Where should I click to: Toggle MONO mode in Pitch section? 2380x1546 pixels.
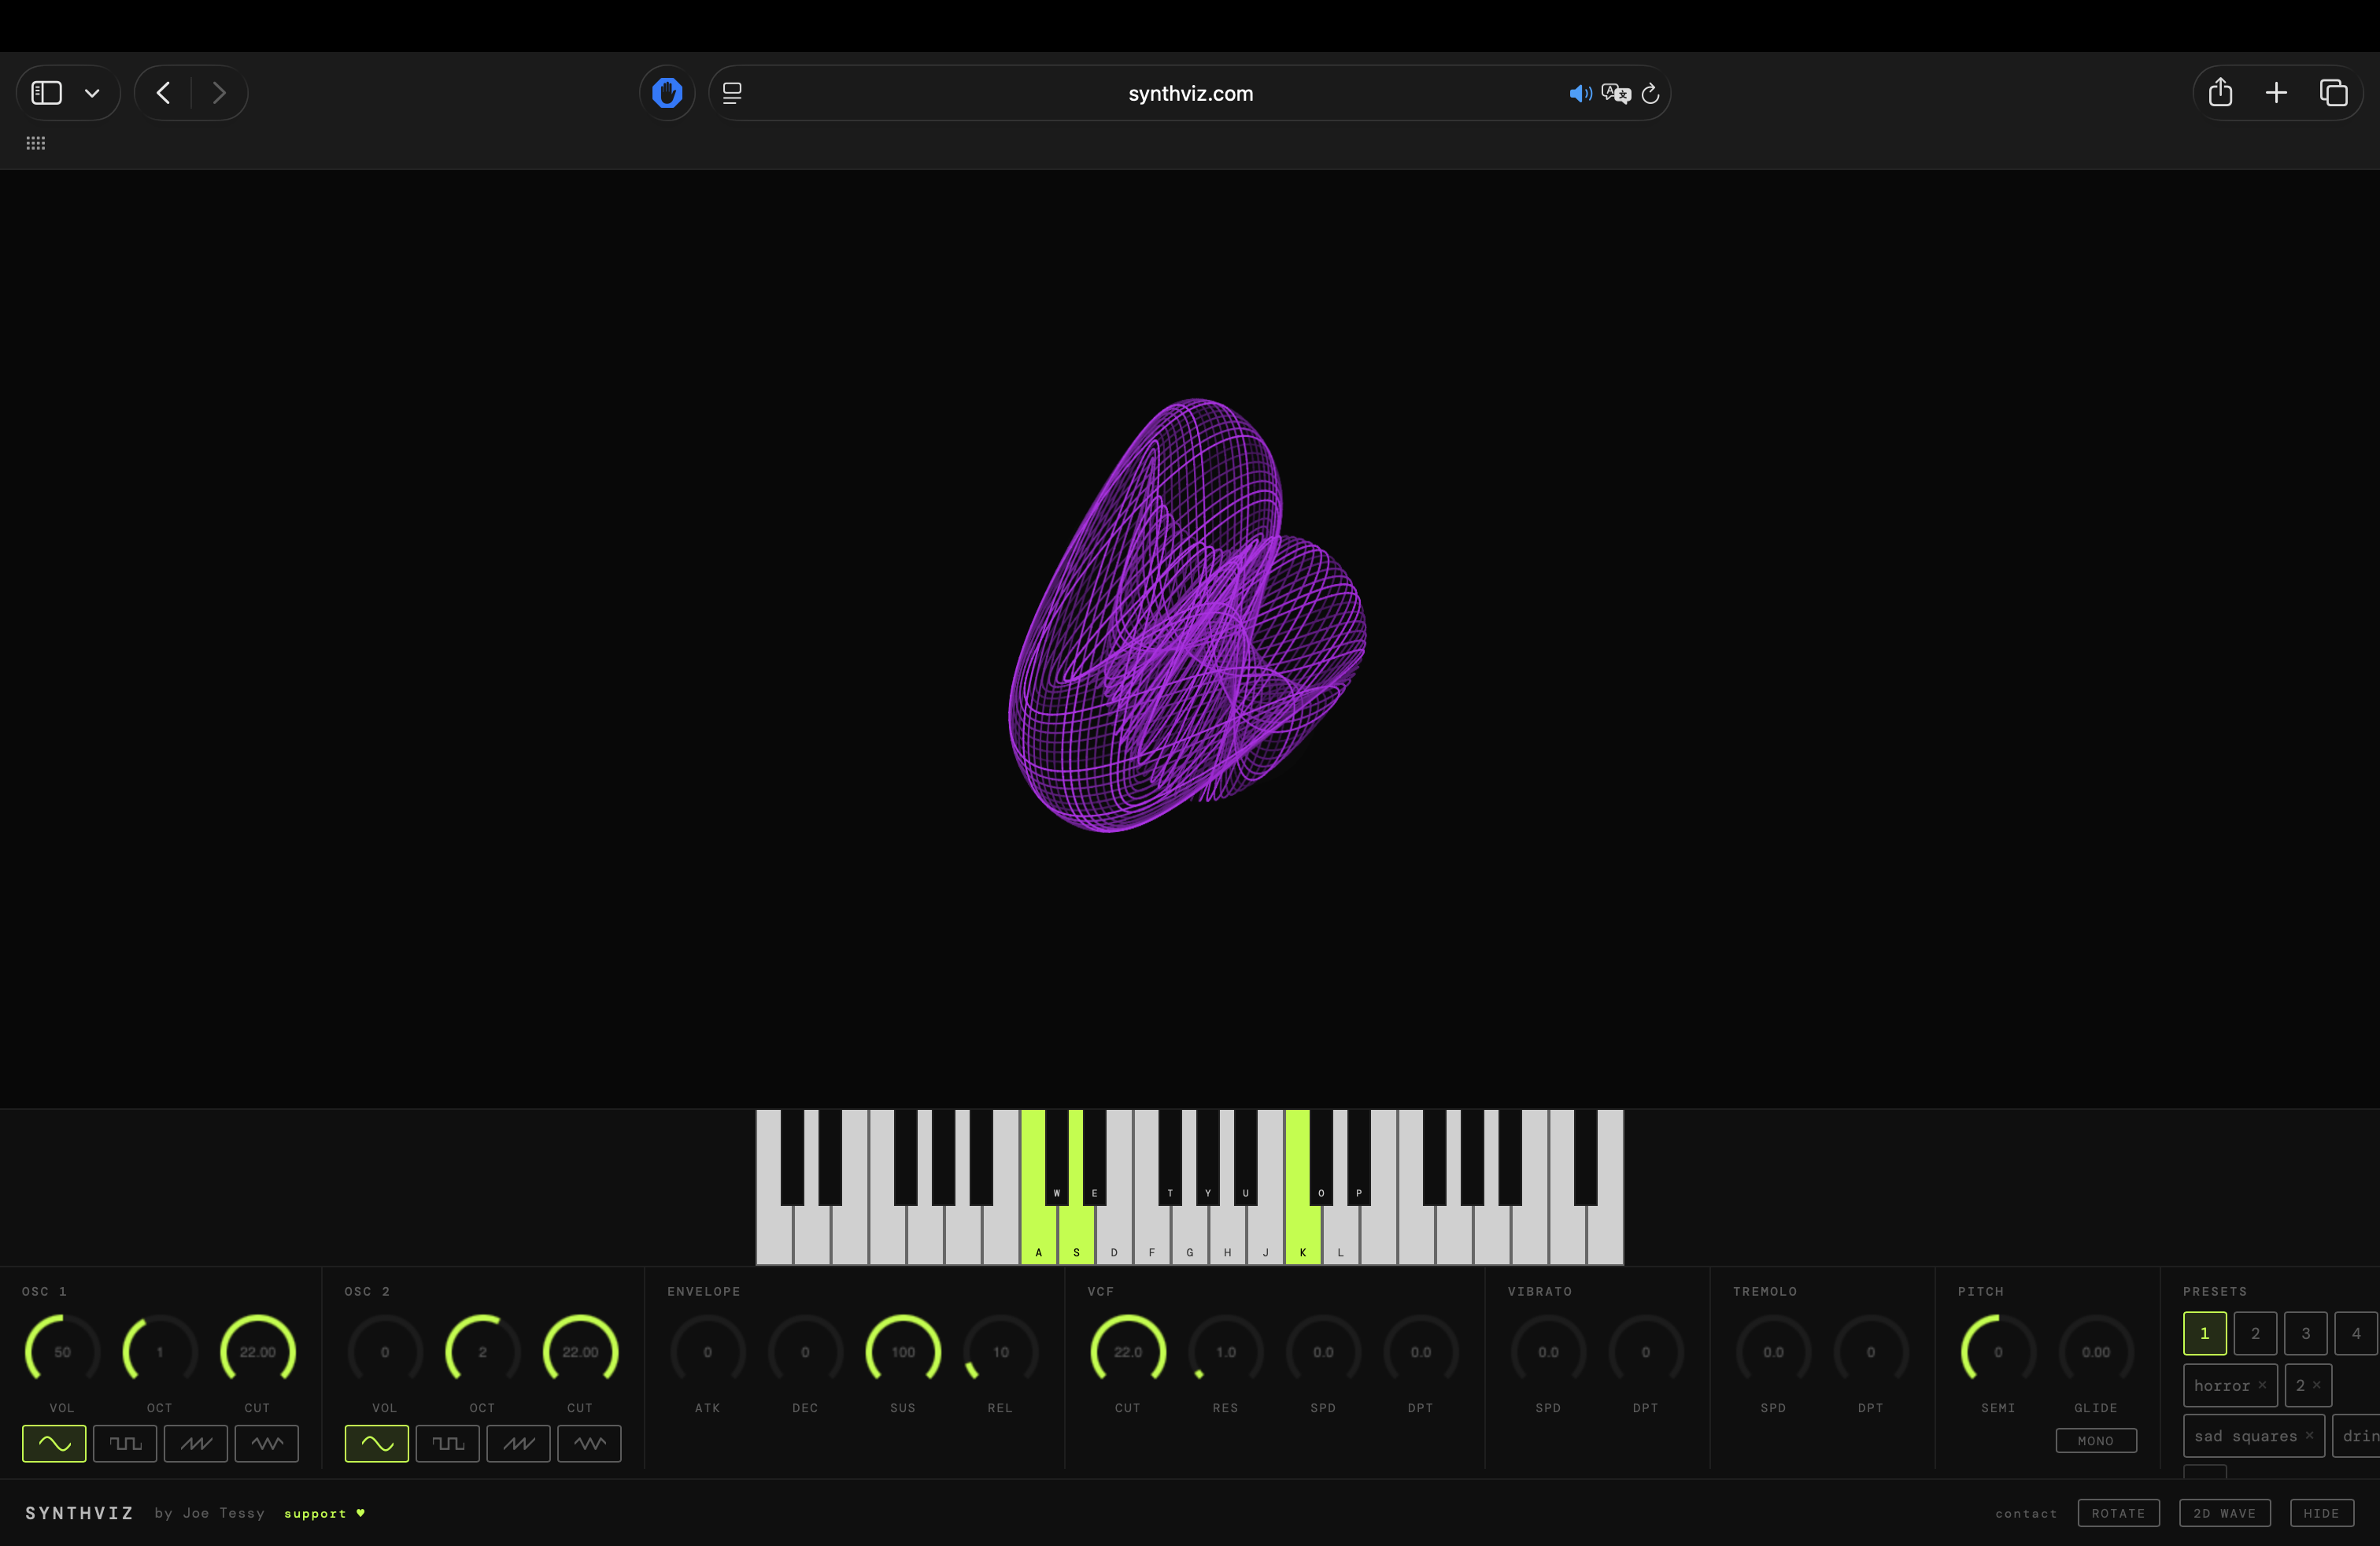click(x=2096, y=1441)
